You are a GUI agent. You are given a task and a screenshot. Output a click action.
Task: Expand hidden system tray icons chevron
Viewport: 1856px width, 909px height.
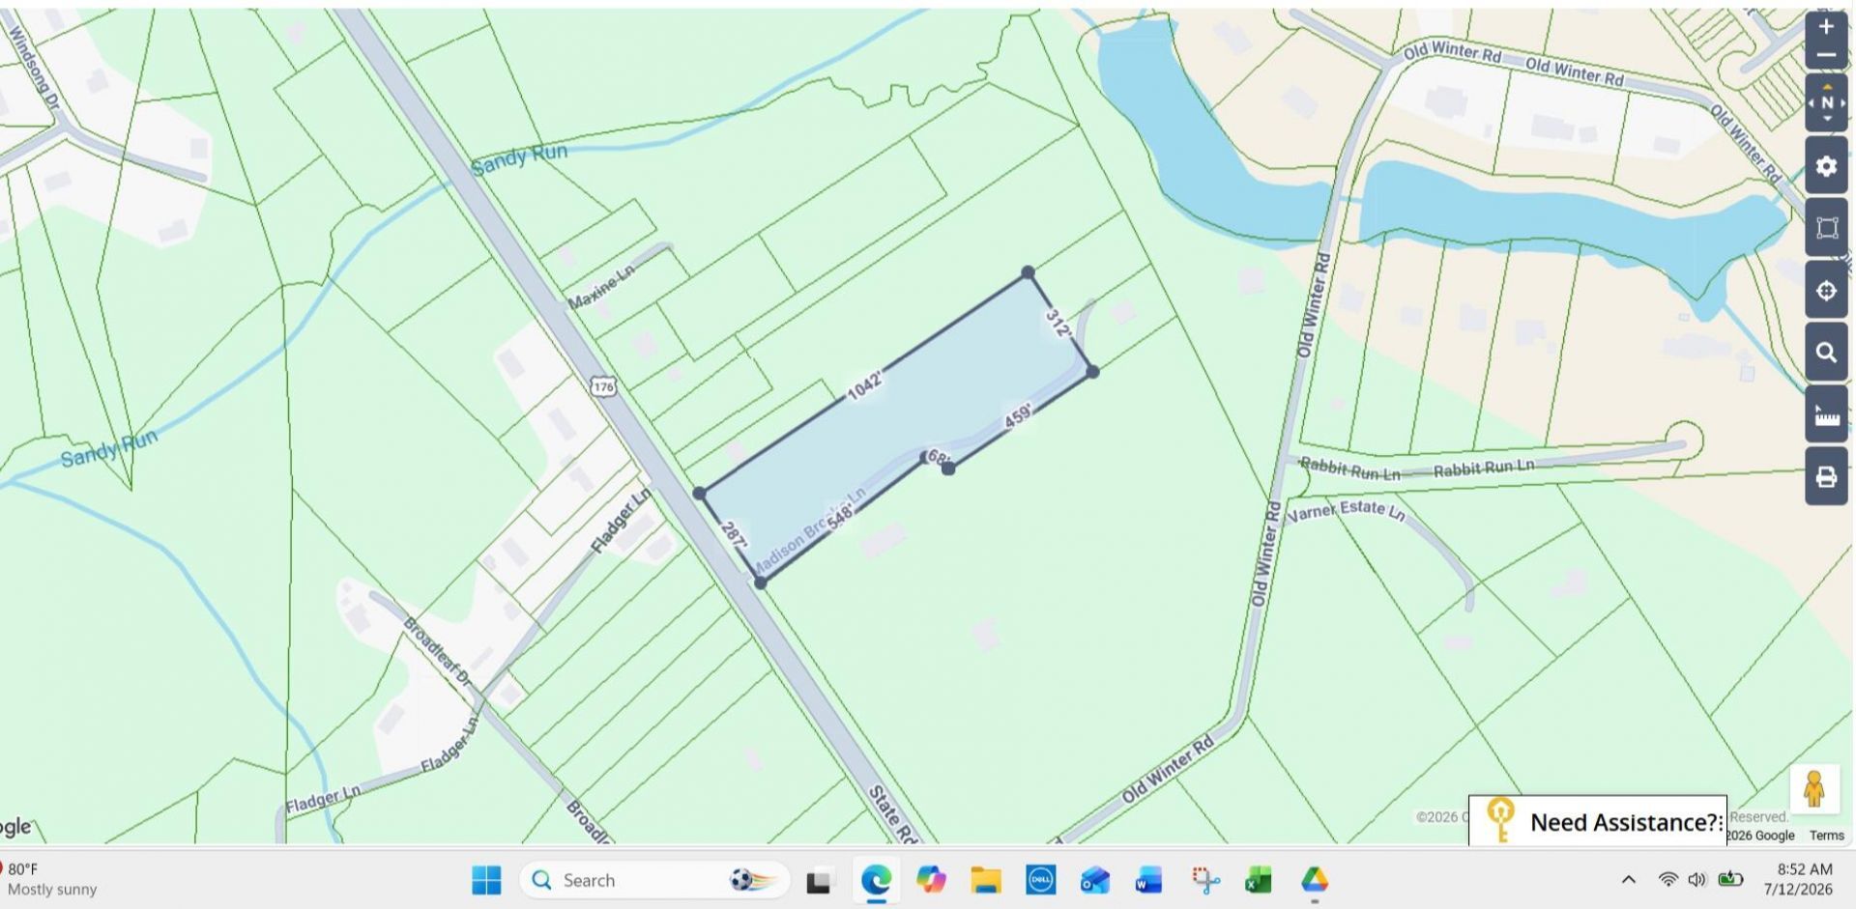[x=1629, y=879]
